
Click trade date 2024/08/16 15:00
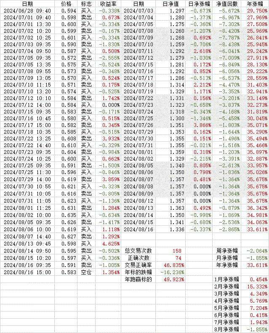[x=27, y=272]
